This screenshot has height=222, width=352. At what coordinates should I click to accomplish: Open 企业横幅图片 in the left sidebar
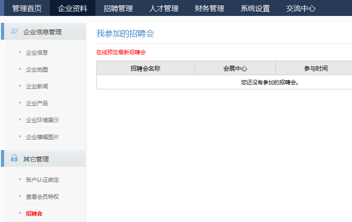[42, 137]
